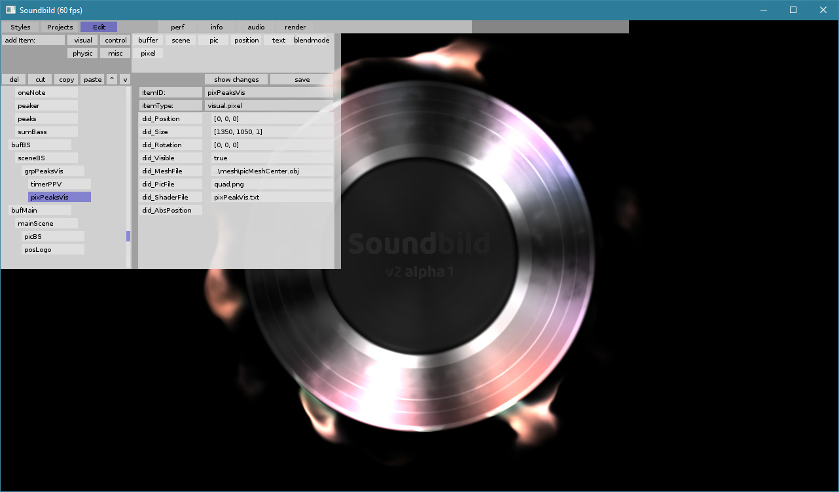839x492 pixels.
Task: Select bufBS in the item tree
Action: [40, 145]
